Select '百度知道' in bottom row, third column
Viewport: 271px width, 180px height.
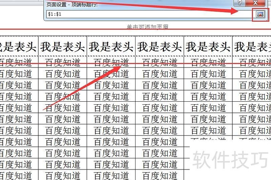[x=111, y=175]
